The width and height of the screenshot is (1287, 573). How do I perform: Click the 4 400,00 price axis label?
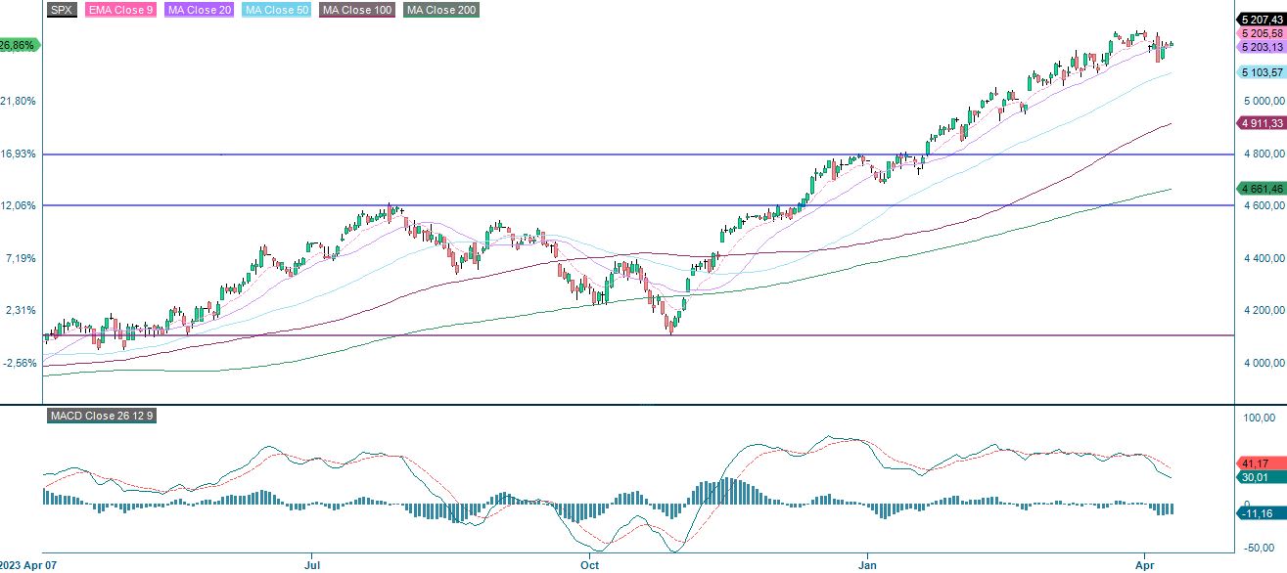click(x=1263, y=259)
